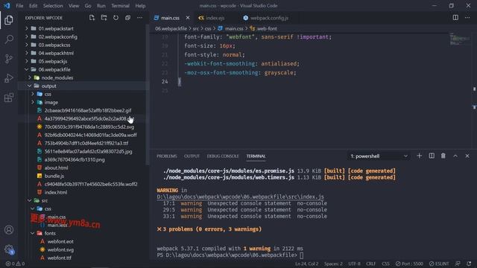
Task: Click the feedback icon in status bar
Action: tap(458, 264)
